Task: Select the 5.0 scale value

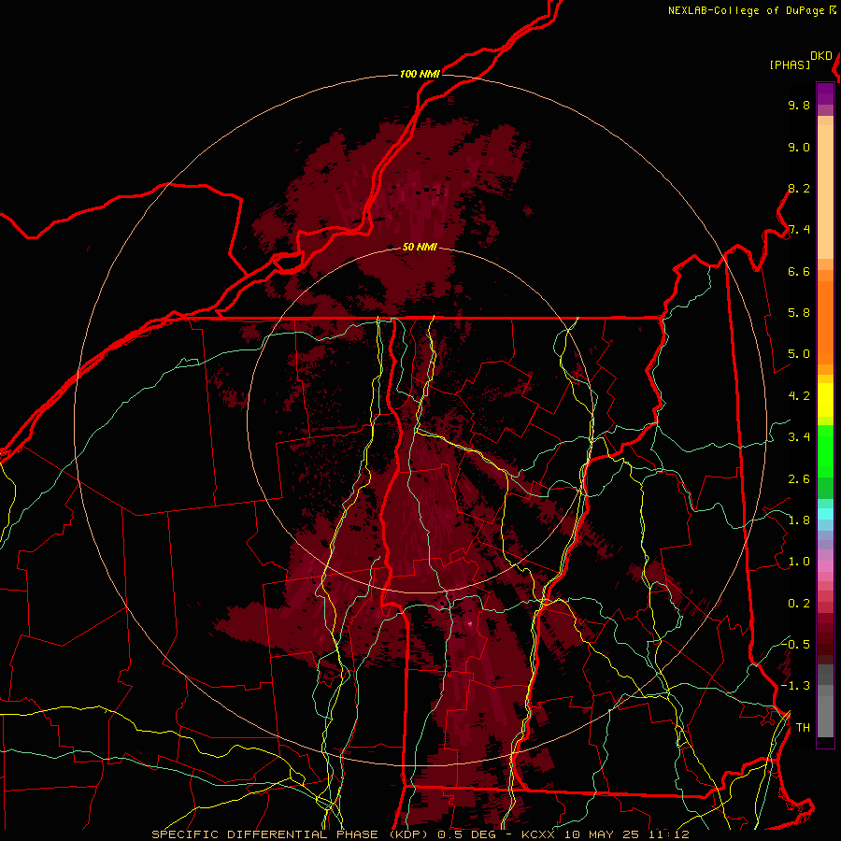Action: [799, 354]
